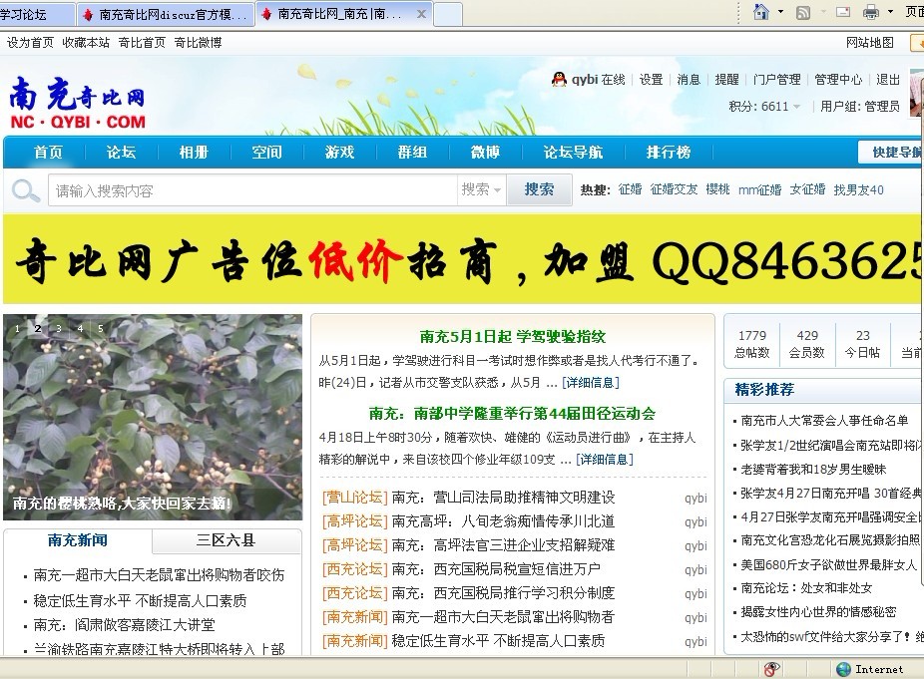Open 群组 in the navigation bar

tap(412, 153)
